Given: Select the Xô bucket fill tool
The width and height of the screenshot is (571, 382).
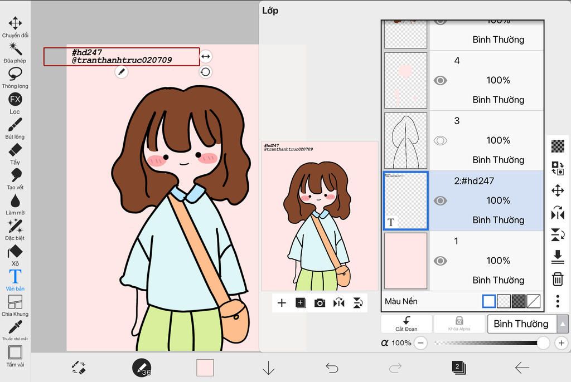Looking at the screenshot, I should pos(15,255).
